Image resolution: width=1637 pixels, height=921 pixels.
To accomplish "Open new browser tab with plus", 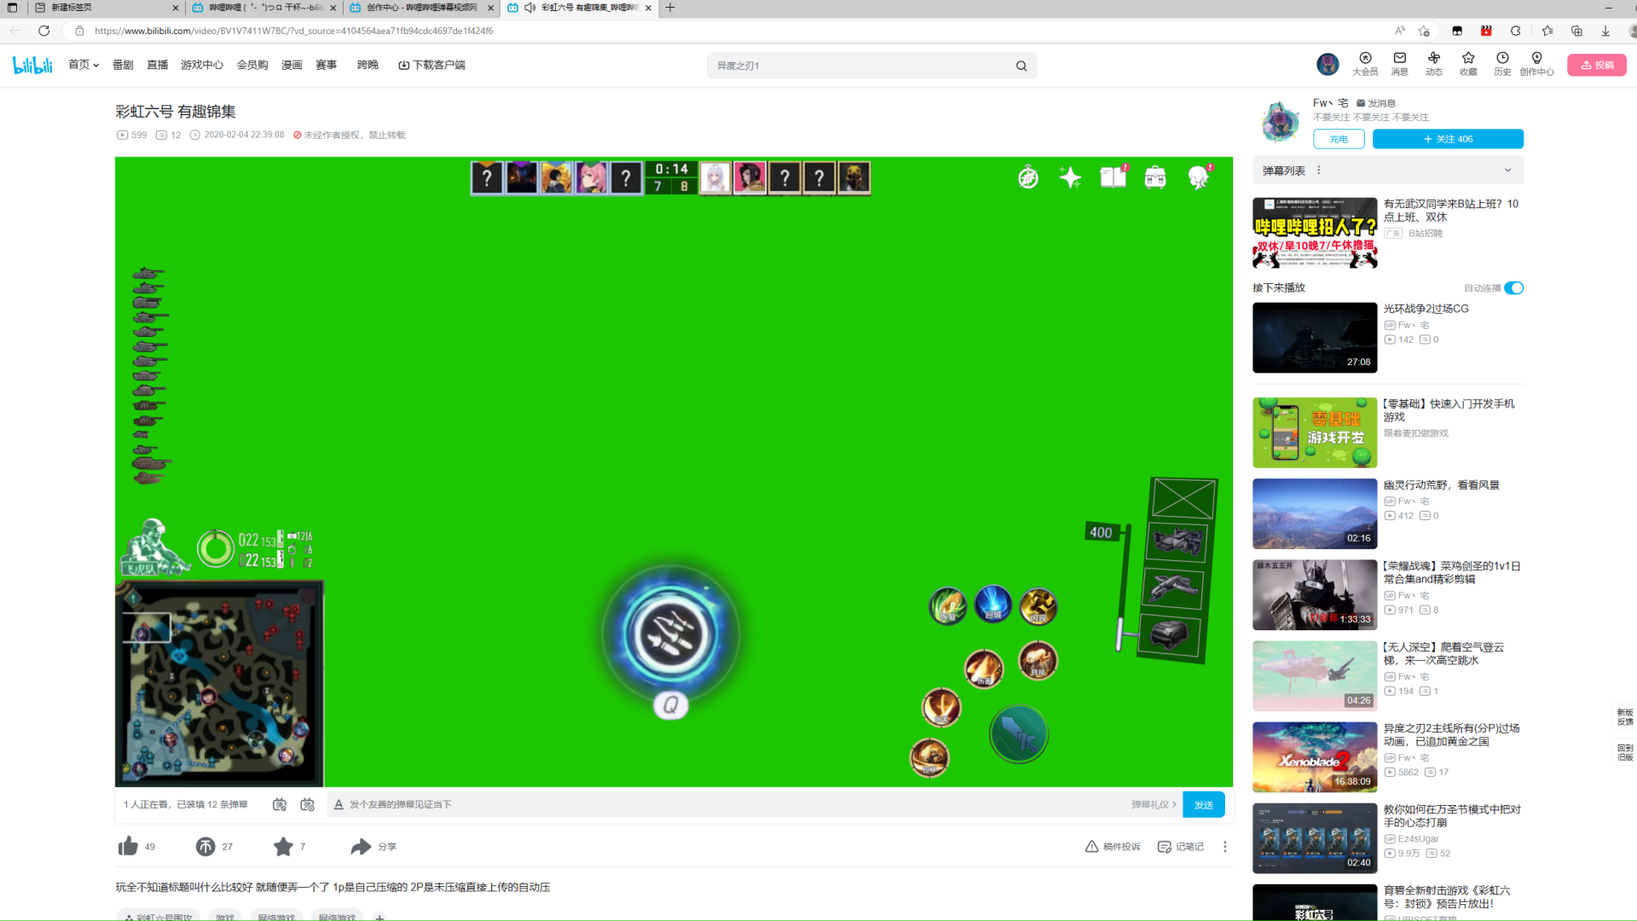I will [x=670, y=8].
